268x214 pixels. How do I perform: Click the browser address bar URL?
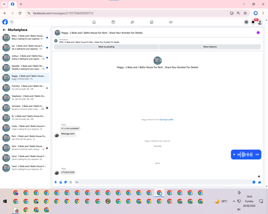click(63, 13)
